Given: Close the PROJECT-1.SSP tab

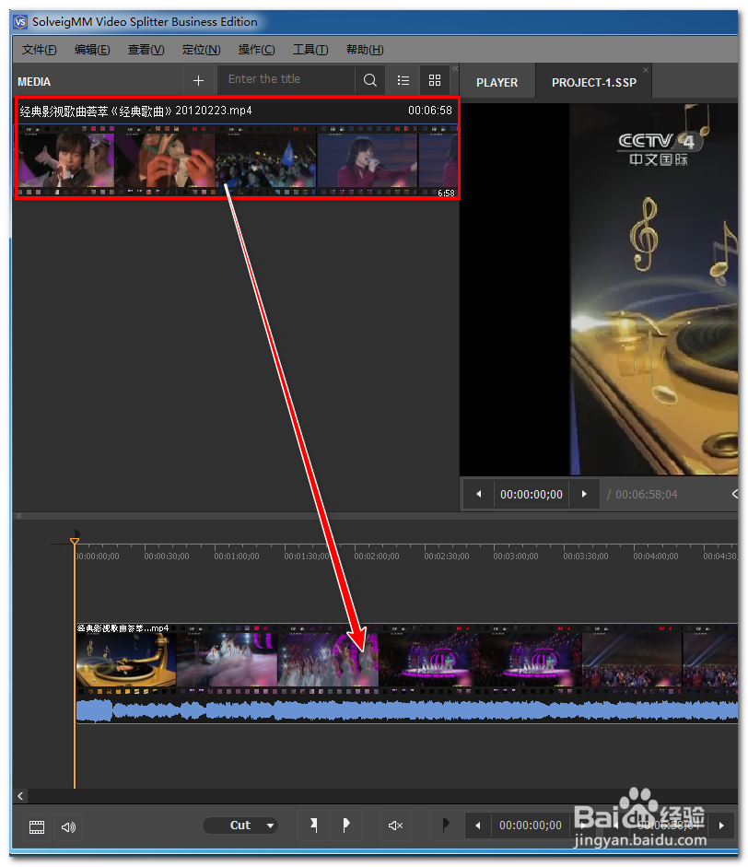Looking at the screenshot, I should 645,70.
